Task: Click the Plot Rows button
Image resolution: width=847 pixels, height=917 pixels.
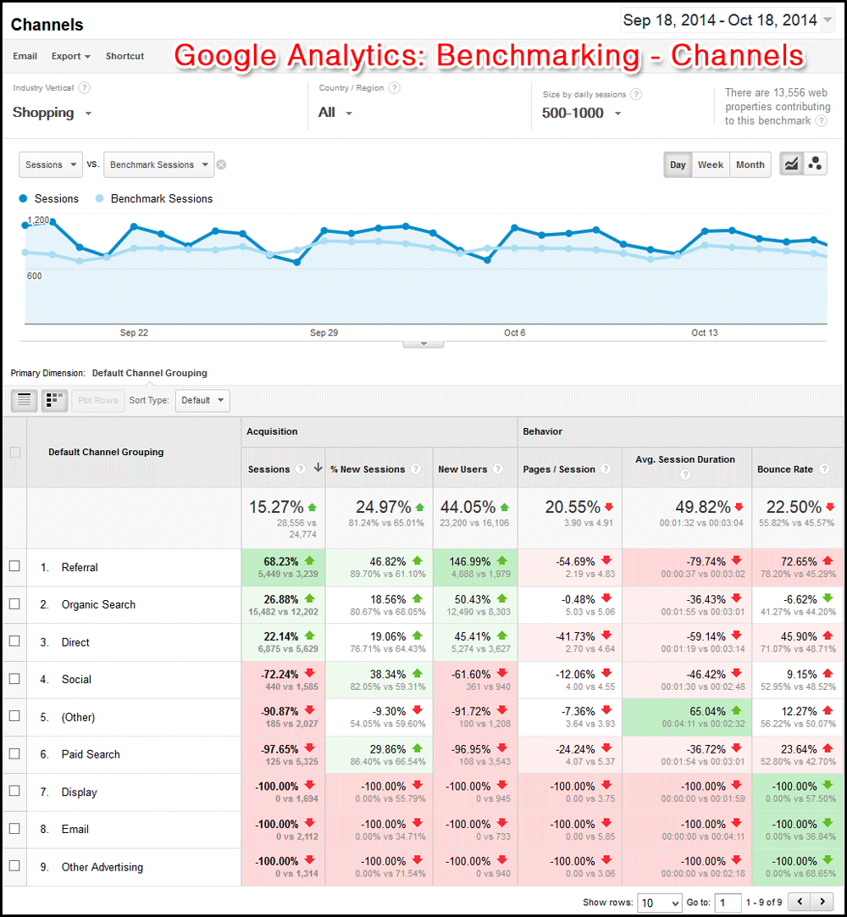Action: tap(98, 401)
